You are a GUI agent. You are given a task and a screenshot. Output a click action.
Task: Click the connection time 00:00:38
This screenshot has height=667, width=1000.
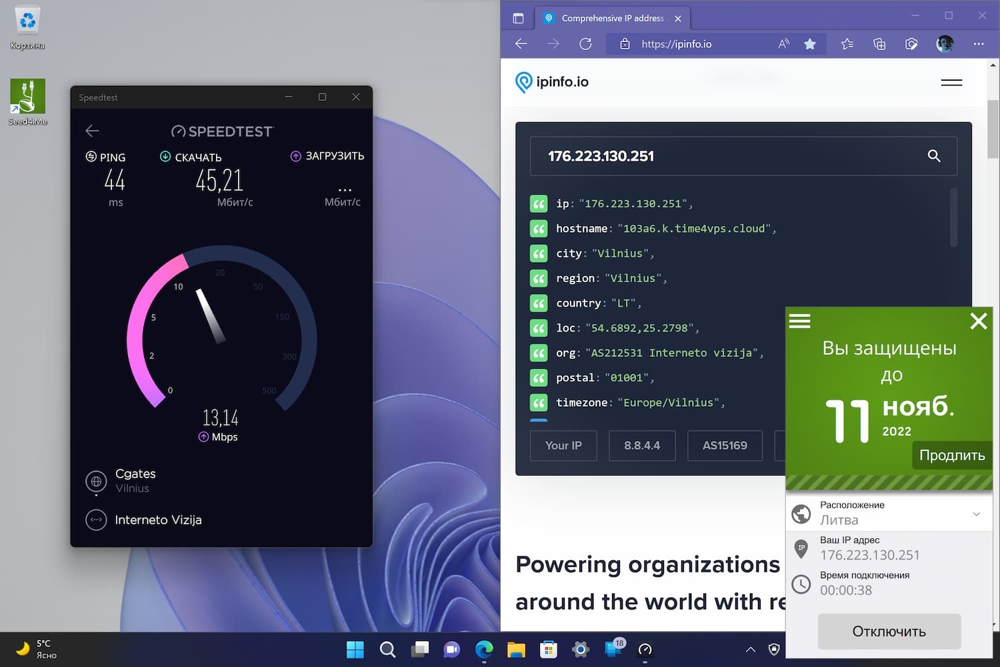846,590
